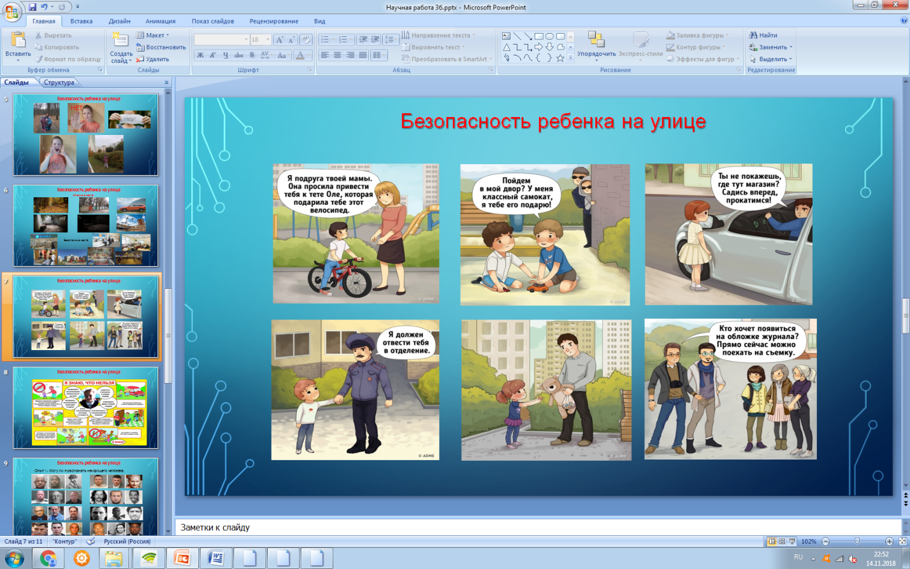Switch to the Структура outline pane tab
Screen dimensions: 910x569
(x=59, y=82)
